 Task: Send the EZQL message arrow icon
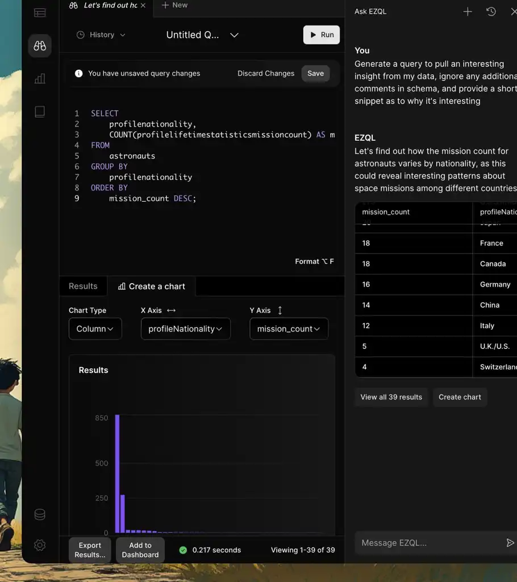(x=510, y=543)
